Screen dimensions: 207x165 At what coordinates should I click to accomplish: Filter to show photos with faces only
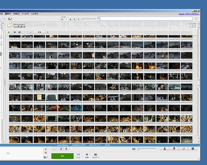coord(70,19)
